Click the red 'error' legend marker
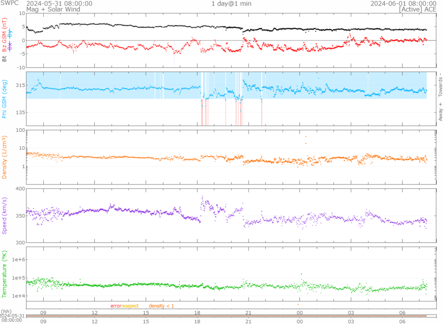This screenshot has width=444, height=324. click(x=116, y=306)
